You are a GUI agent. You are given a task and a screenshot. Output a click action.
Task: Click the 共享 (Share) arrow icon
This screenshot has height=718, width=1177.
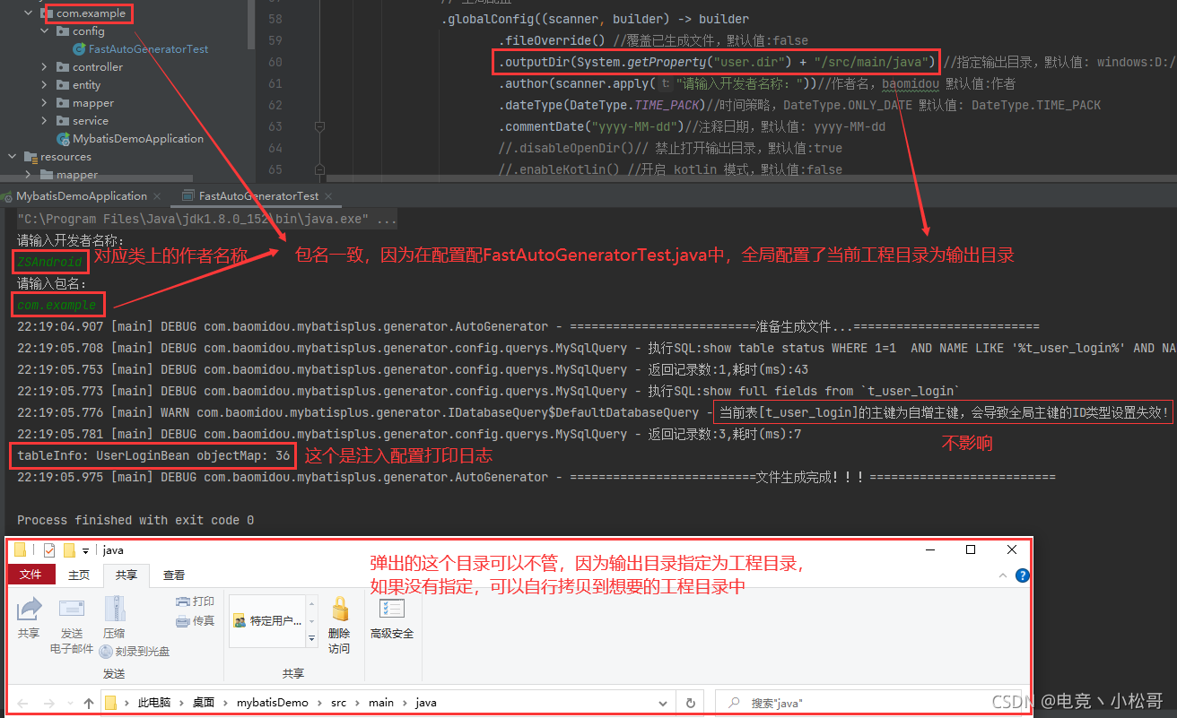pos(28,612)
